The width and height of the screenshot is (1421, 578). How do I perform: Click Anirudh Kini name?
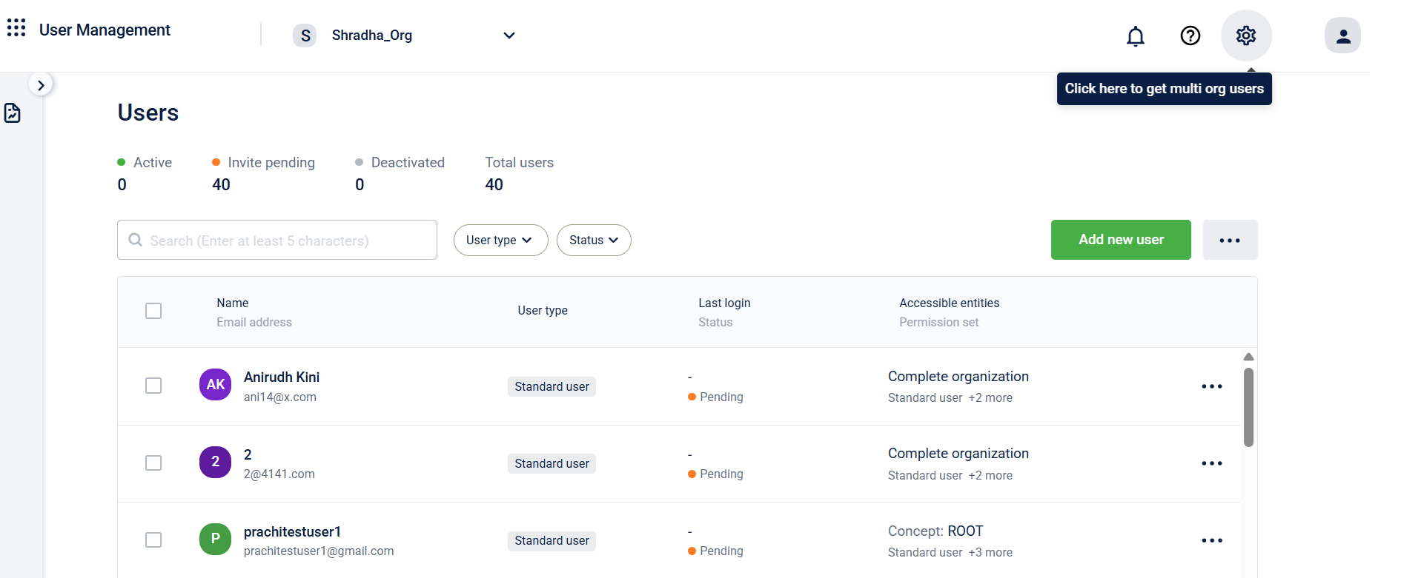[282, 377]
